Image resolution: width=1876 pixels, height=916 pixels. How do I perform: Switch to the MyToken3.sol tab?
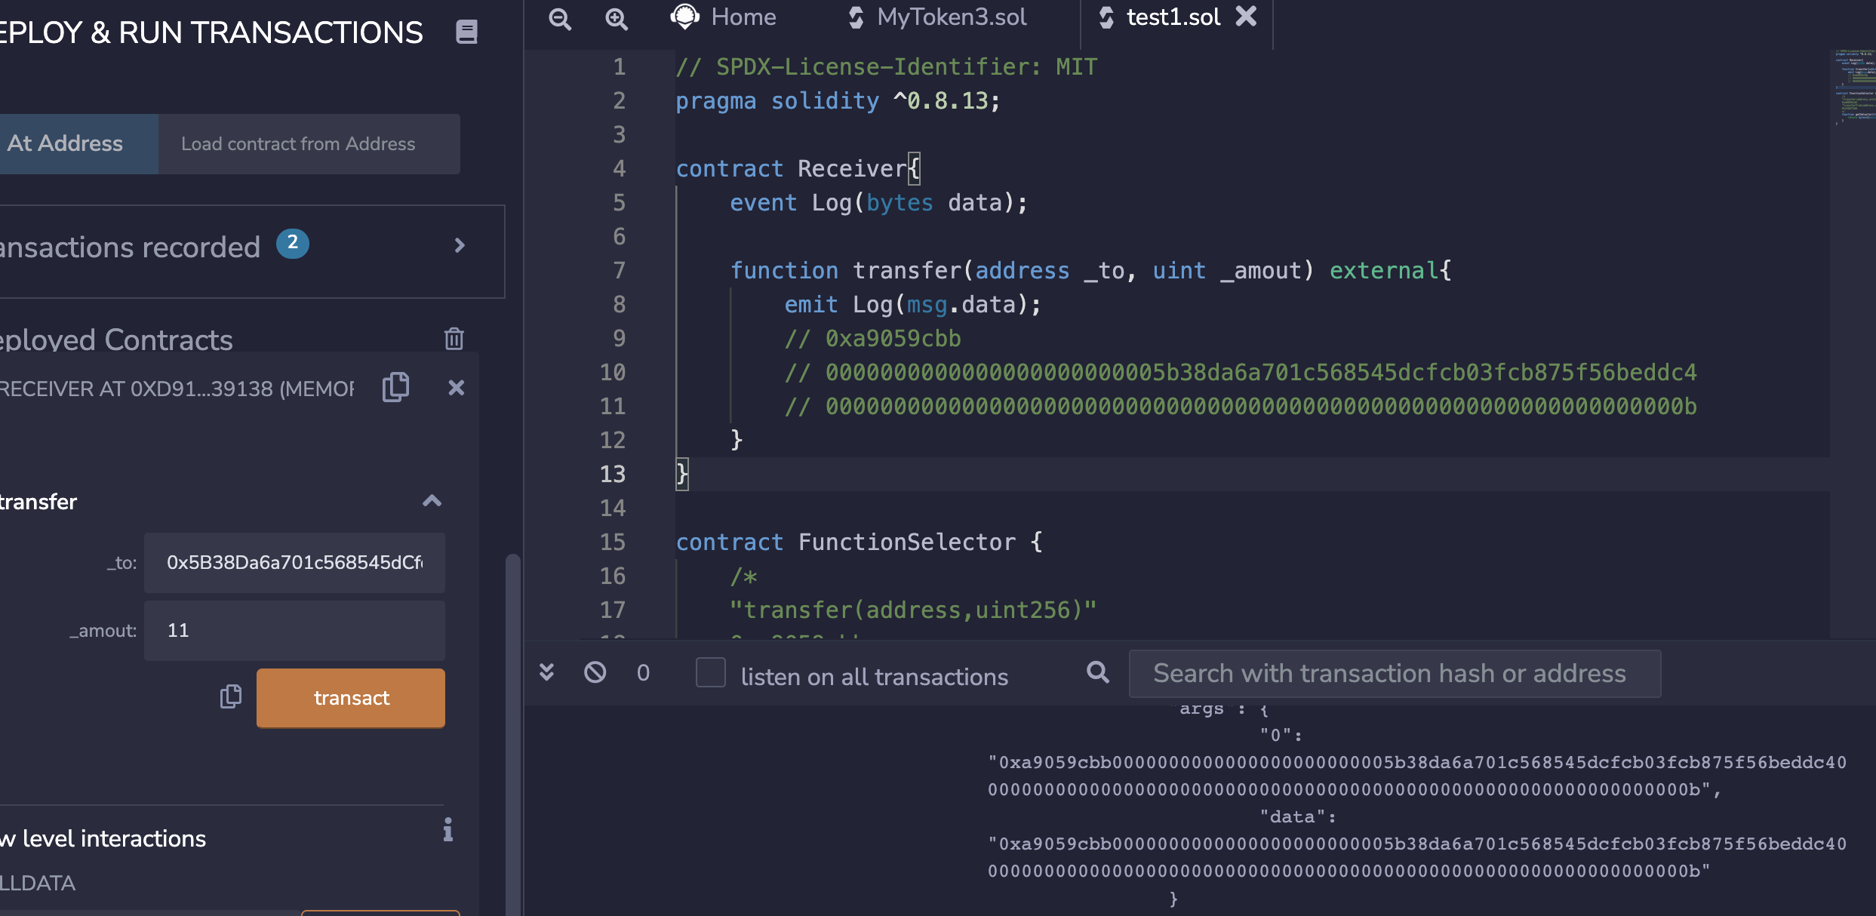pos(937,17)
